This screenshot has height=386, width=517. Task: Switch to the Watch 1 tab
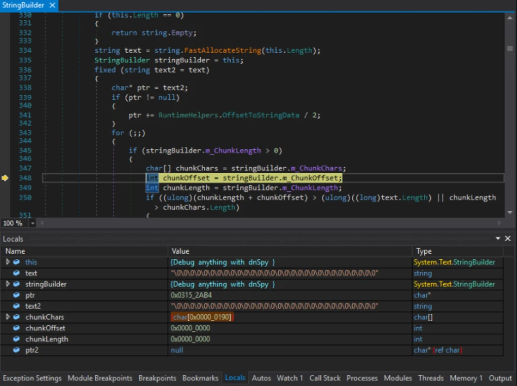click(x=289, y=378)
